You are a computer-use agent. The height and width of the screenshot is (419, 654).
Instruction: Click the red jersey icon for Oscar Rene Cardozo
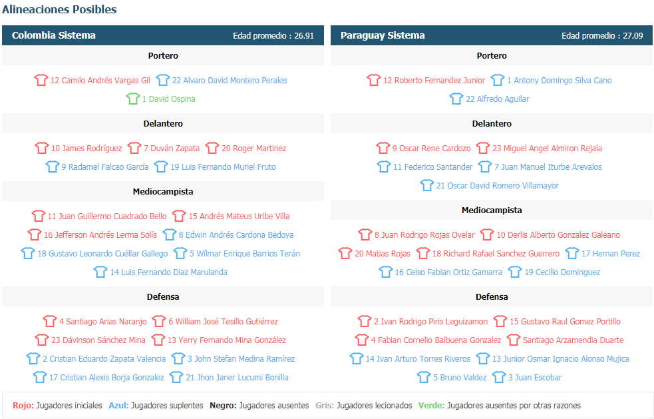[383, 149]
